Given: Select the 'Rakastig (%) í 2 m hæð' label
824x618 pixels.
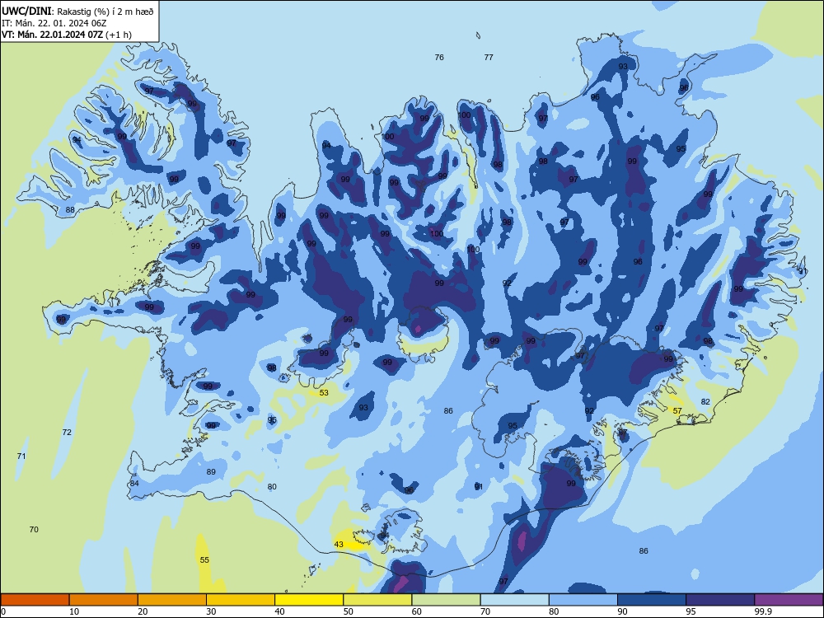Looking at the screenshot, I should tap(105, 12).
